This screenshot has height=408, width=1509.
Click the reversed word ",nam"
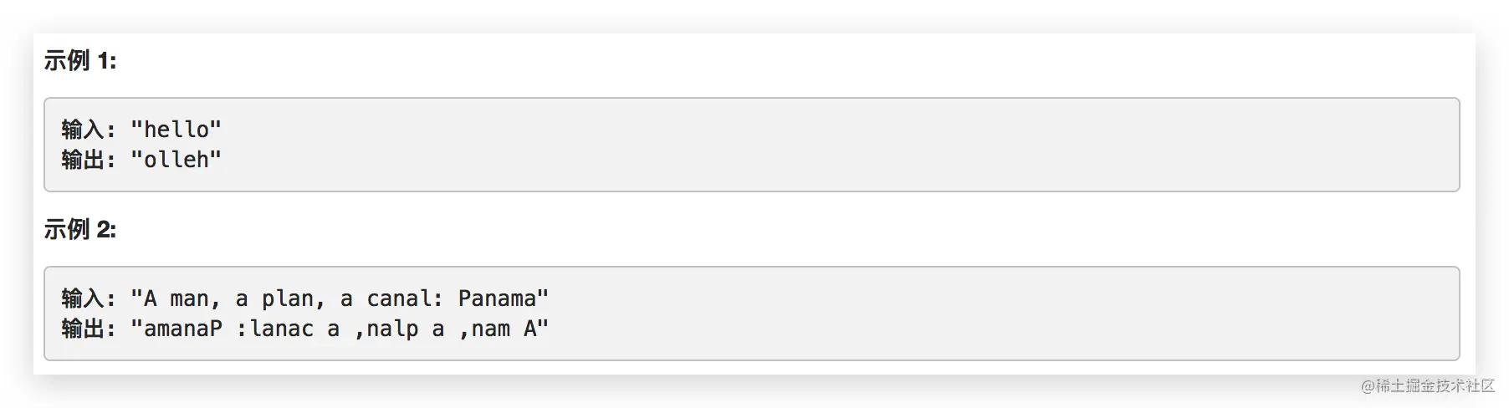(484, 329)
